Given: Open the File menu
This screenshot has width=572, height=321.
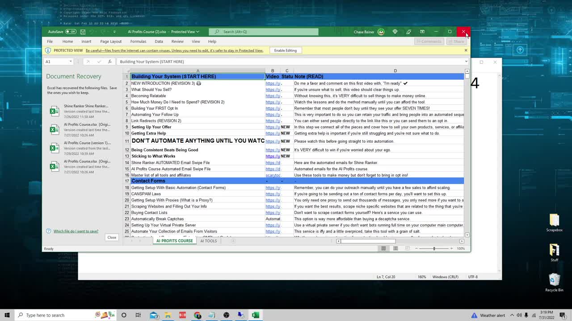Looking at the screenshot, I should 50,41.
